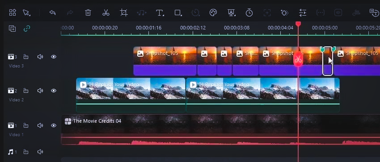This screenshot has height=162, width=380.
Task: Hide the Video 2 track
Action: pyautogui.click(x=54, y=91)
